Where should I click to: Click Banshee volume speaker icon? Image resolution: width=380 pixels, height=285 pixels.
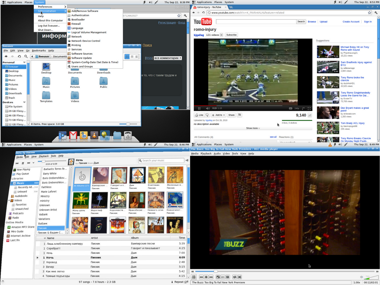187,160
